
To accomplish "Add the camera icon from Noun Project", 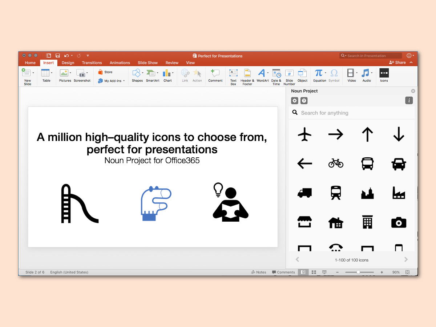I will [399, 222].
